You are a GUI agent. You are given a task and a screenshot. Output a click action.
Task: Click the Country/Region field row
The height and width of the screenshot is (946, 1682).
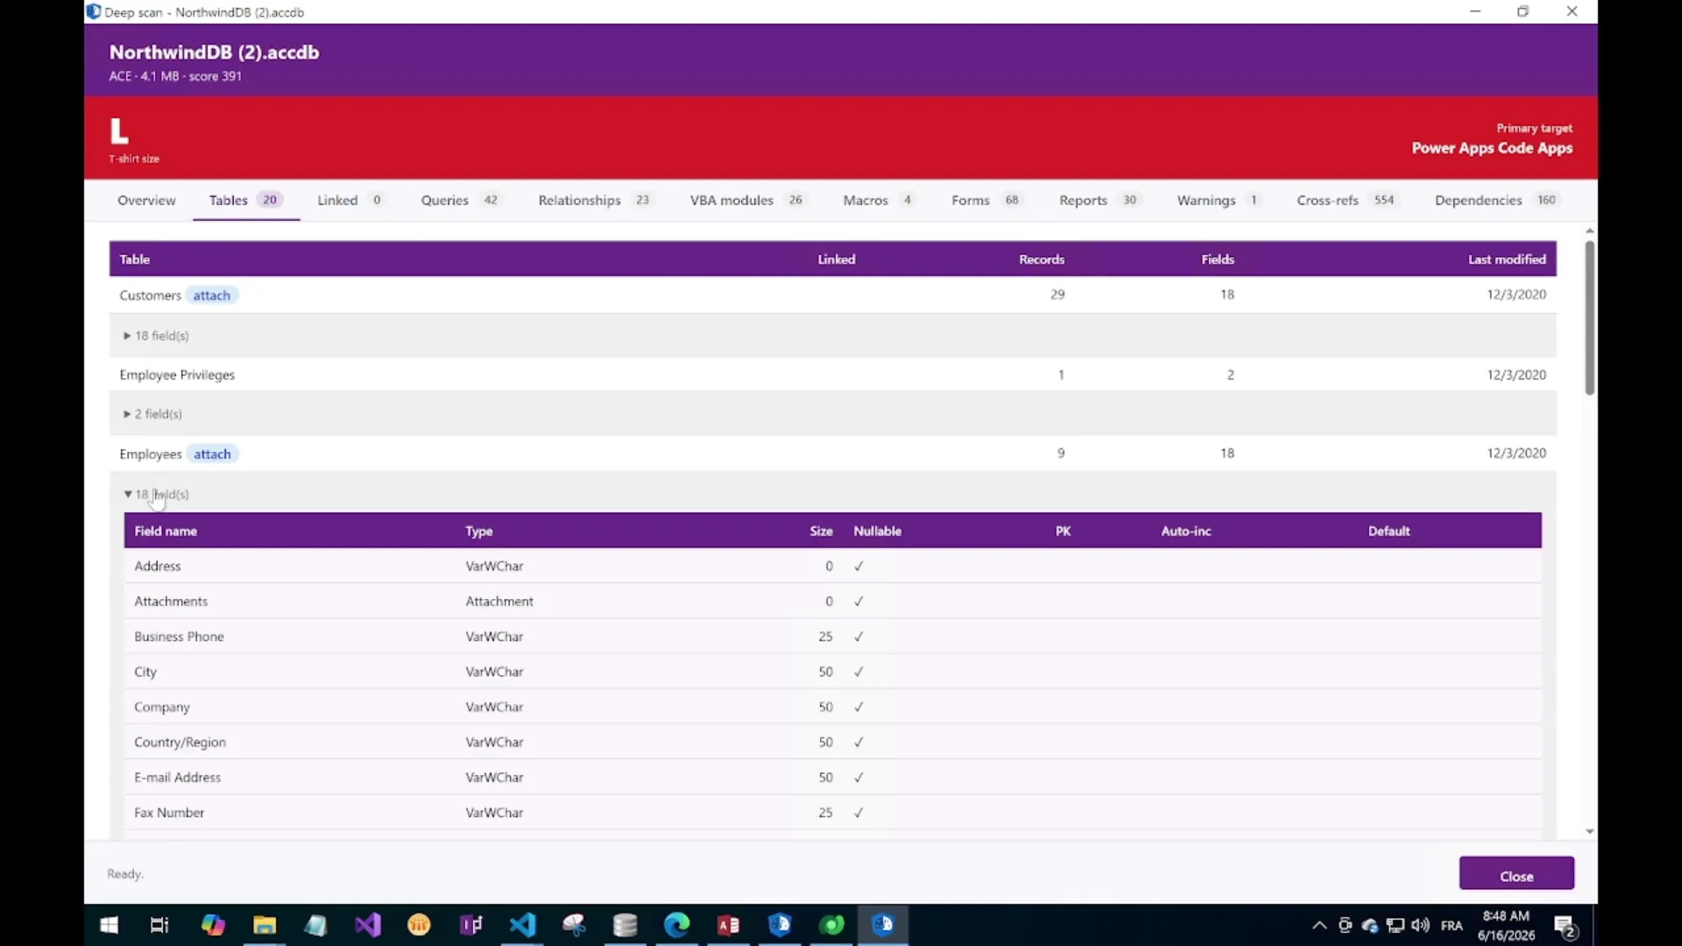point(832,742)
